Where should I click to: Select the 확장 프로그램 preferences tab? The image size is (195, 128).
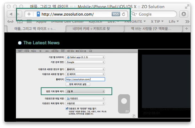pos(81,51)
